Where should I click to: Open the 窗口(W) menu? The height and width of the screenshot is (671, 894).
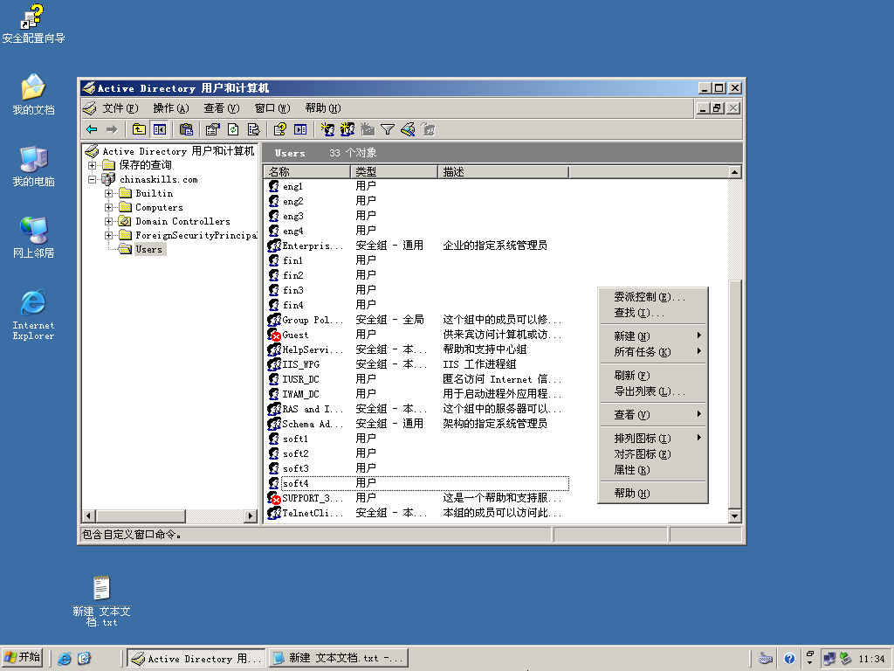point(272,108)
